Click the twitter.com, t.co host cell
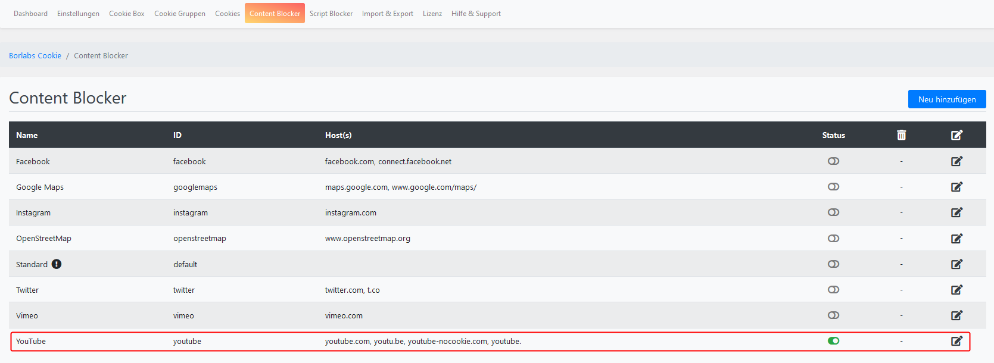 [353, 290]
